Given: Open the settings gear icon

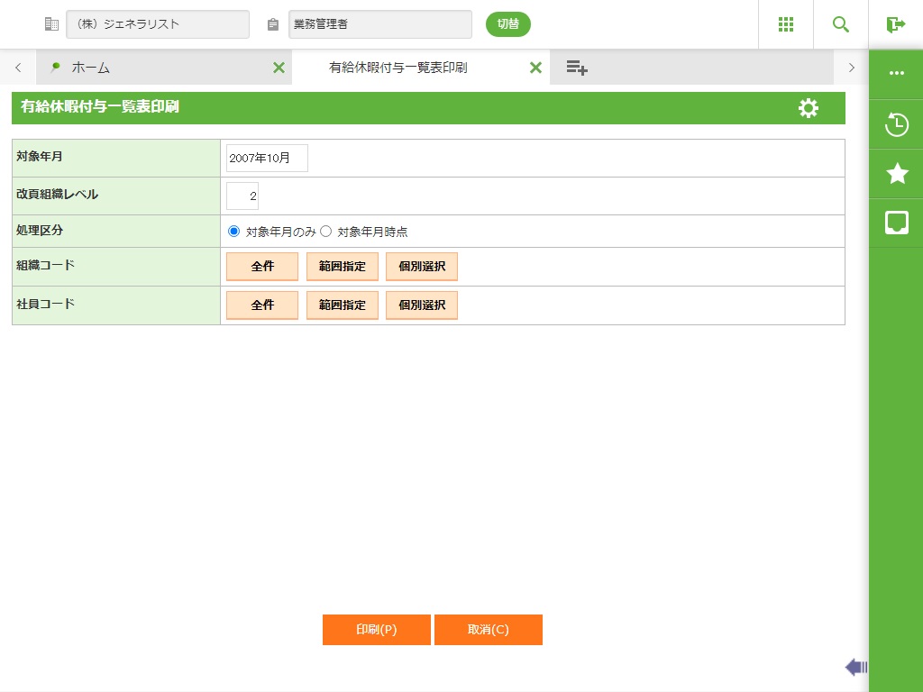Looking at the screenshot, I should (x=809, y=108).
